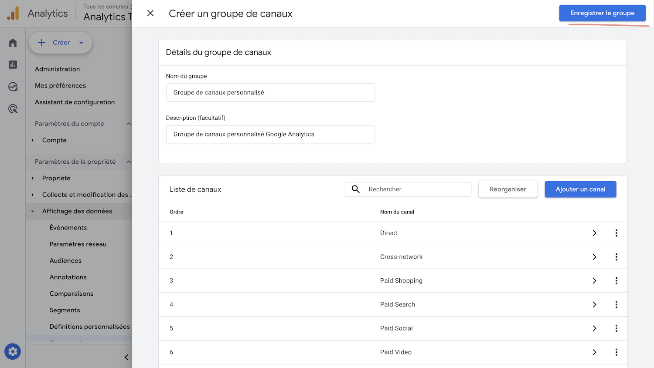The width and height of the screenshot is (654, 368).
Task: Focus the Nom du groupe input field
Action: (270, 92)
